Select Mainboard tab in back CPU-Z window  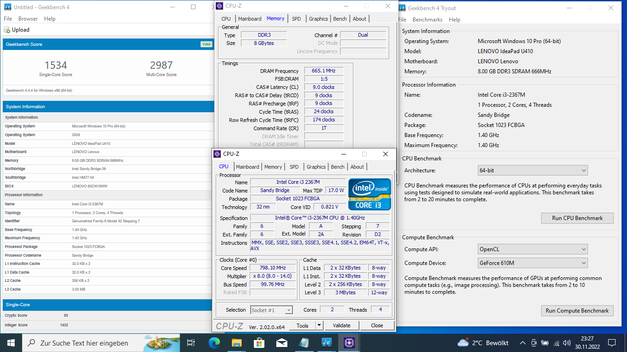coord(250,19)
